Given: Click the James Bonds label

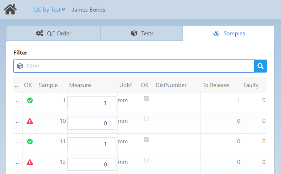Looking at the screenshot, I should 88,10.
